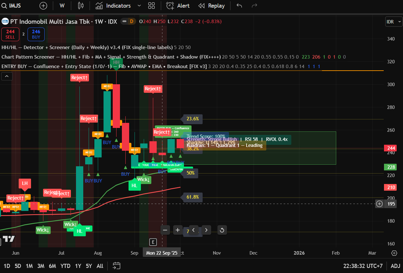Open the layout grid templates icon
Screen dimensions: 403x273
[x=151, y=6]
